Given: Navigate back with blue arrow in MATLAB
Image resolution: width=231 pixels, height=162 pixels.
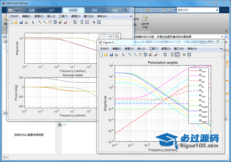Looking at the screenshot, I should coord(5,37).
